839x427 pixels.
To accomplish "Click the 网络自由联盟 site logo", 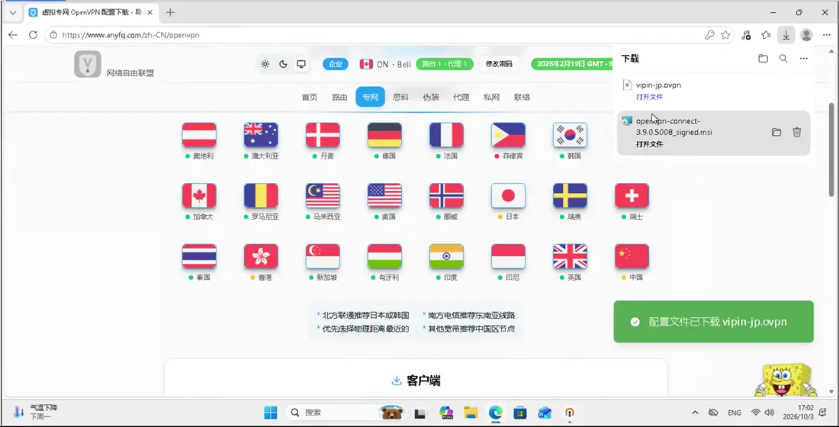I will [87, 64].
